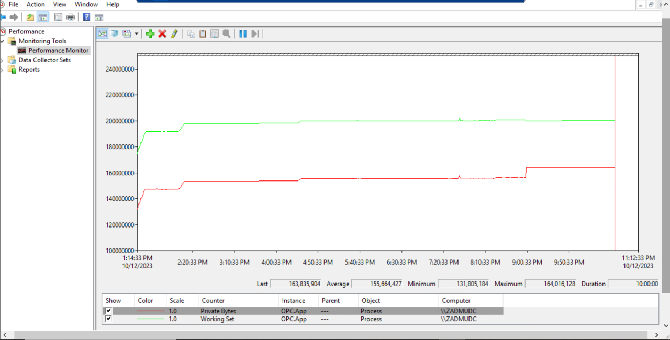Sort by the Computer column header

point(471,301)
